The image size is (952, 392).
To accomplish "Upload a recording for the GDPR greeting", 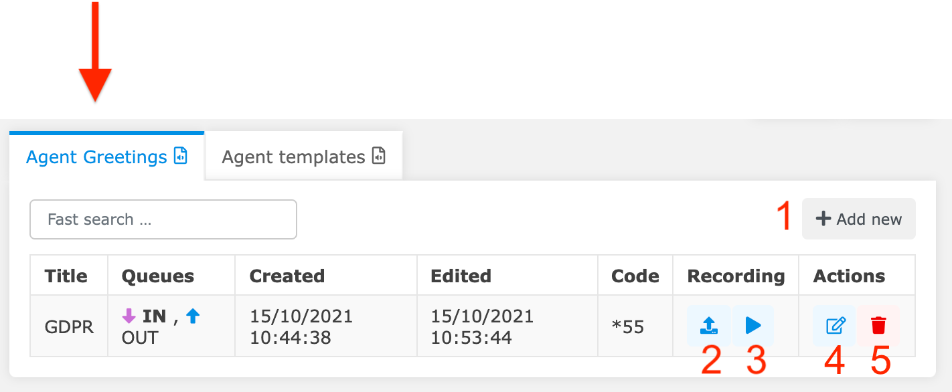I will [708, 326].
